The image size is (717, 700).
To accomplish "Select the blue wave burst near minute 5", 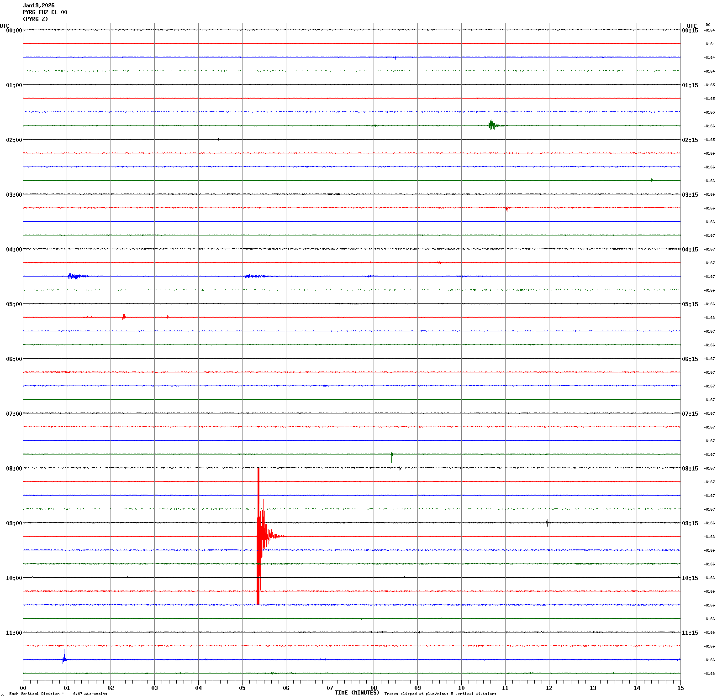I will [x=251, y=276].
